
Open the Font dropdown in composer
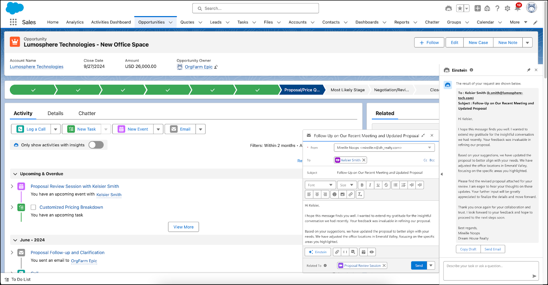[x=321, y=185]
